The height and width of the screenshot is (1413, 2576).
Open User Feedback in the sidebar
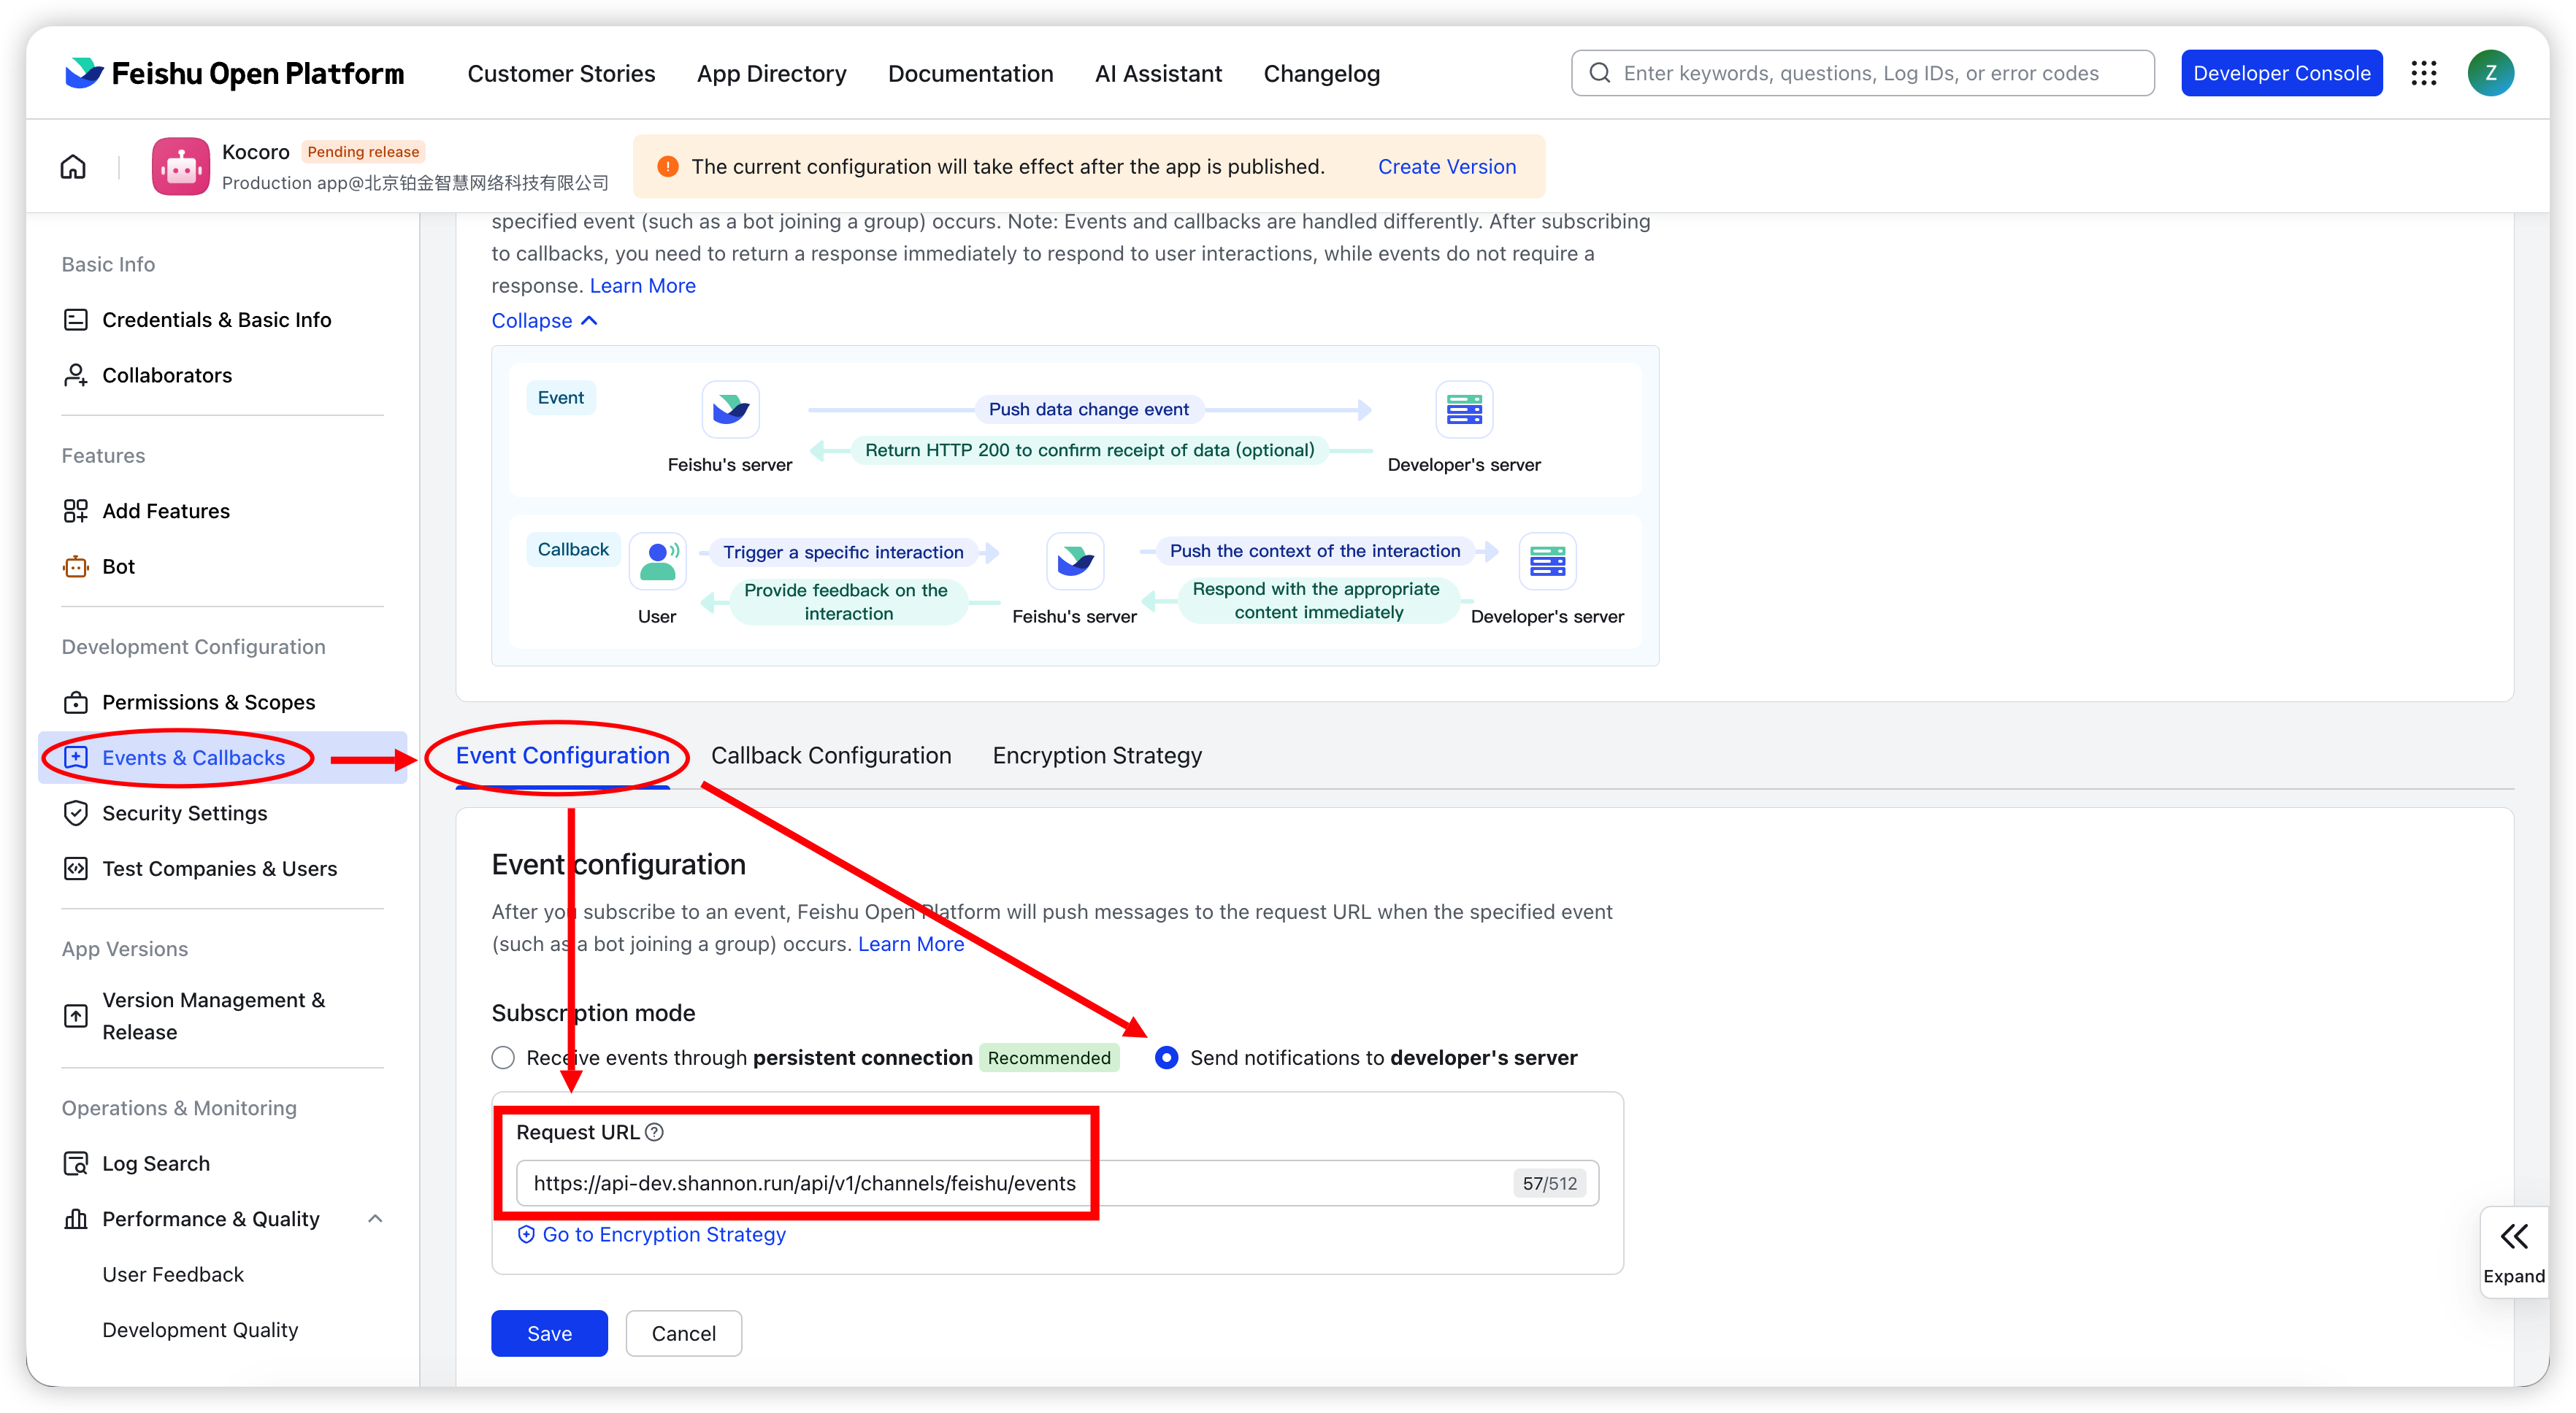[172, 1275]
